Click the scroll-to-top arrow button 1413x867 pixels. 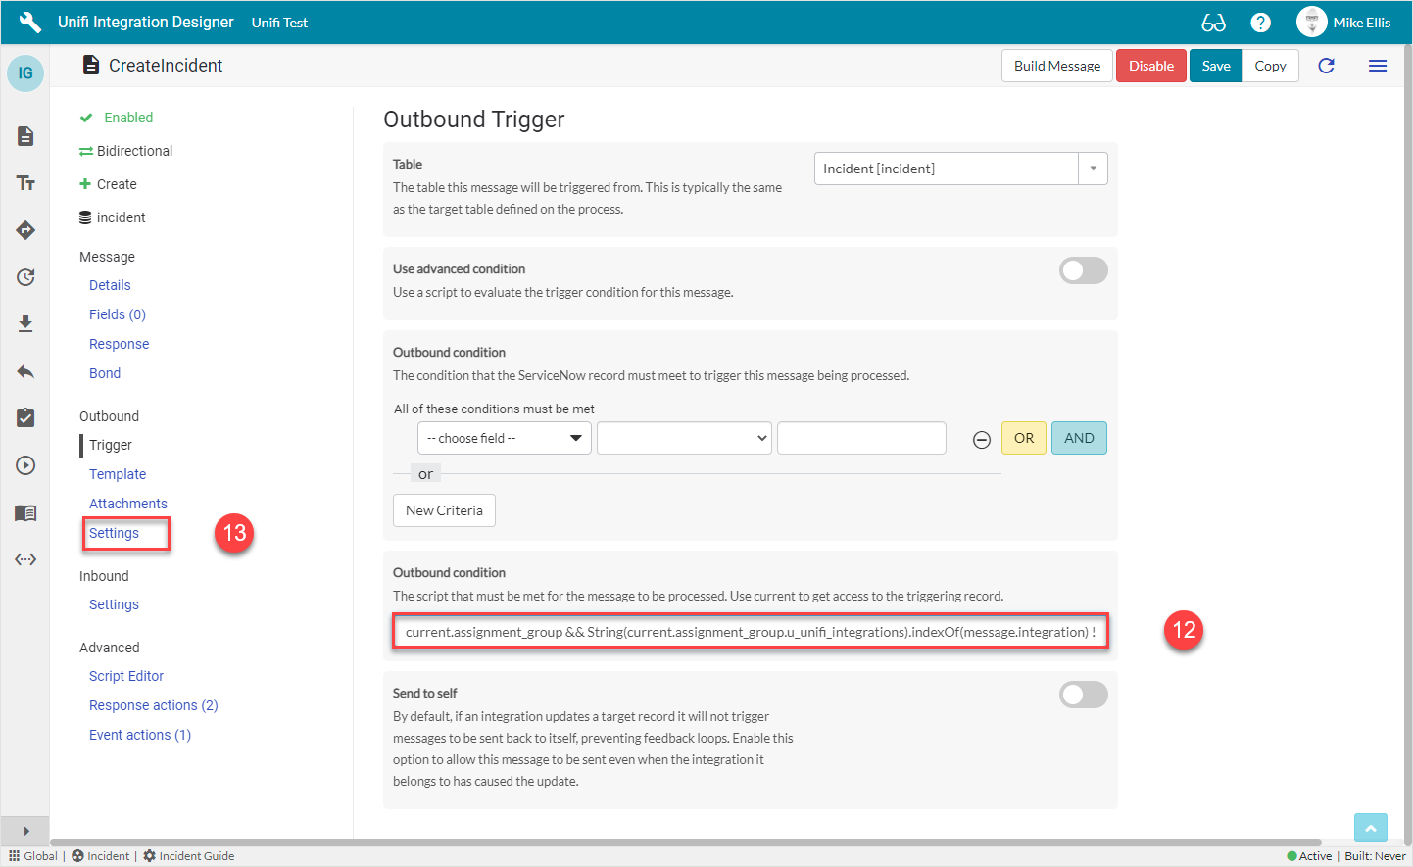1370,828
